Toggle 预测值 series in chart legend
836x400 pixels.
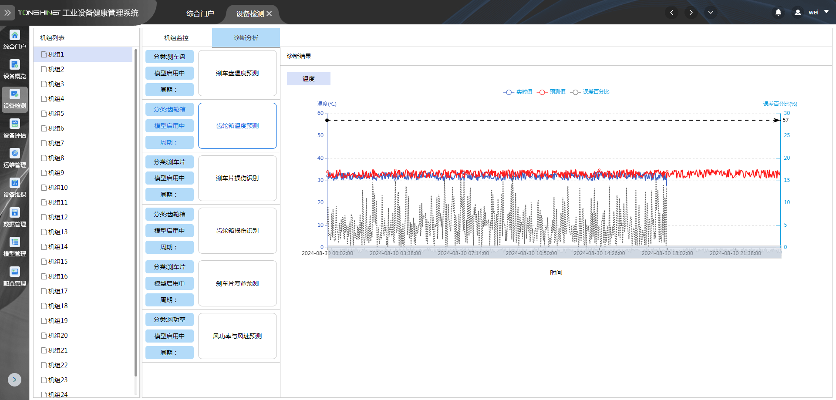tap(551, 92)
